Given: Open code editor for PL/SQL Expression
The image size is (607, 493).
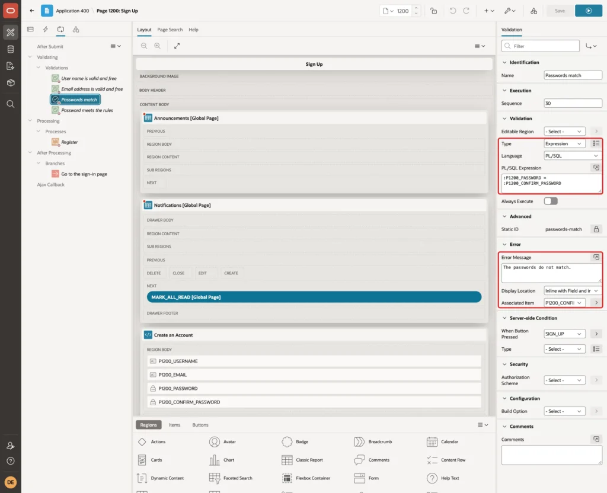Looking at the screenshot, I should pos(596,168).
